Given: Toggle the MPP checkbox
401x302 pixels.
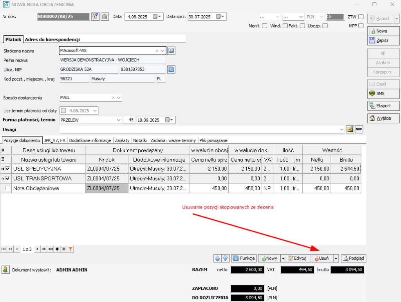Looking at the screenshot, I should pos(361,26).
